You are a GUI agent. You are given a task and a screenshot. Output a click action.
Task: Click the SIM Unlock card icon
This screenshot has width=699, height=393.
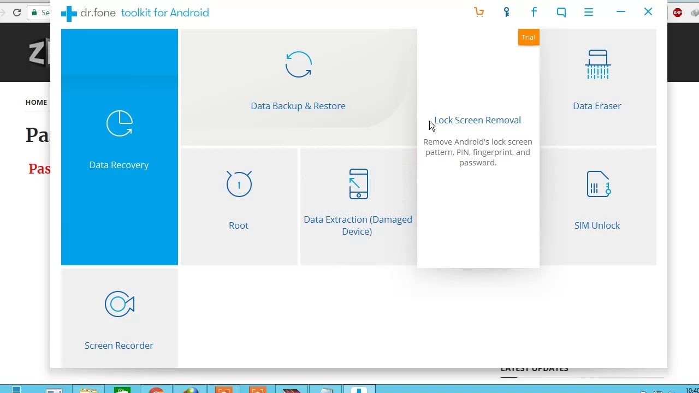coord(598,184)
